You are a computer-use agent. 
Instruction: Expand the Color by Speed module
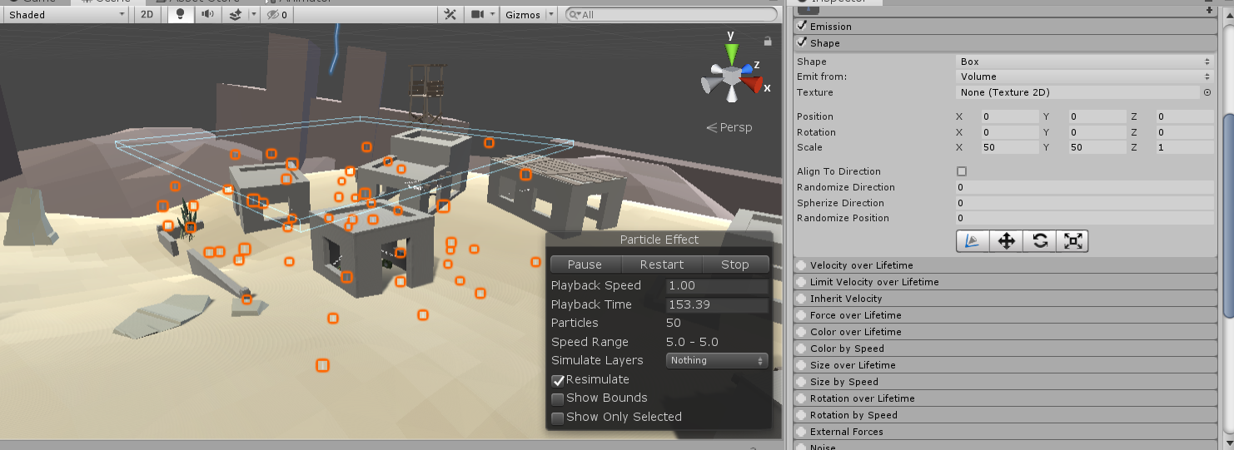[1006, 349]
